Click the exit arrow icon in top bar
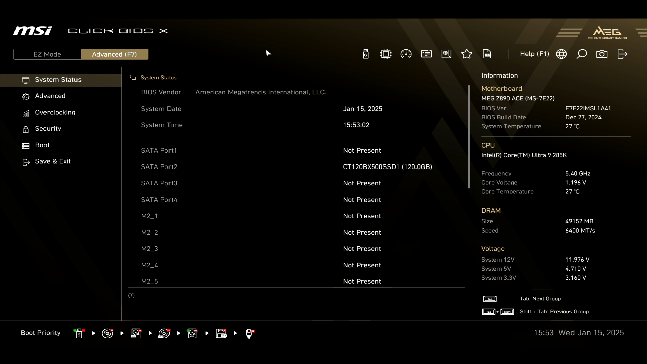This screenshot has height=364, width=647. click(x=622, y=54)
